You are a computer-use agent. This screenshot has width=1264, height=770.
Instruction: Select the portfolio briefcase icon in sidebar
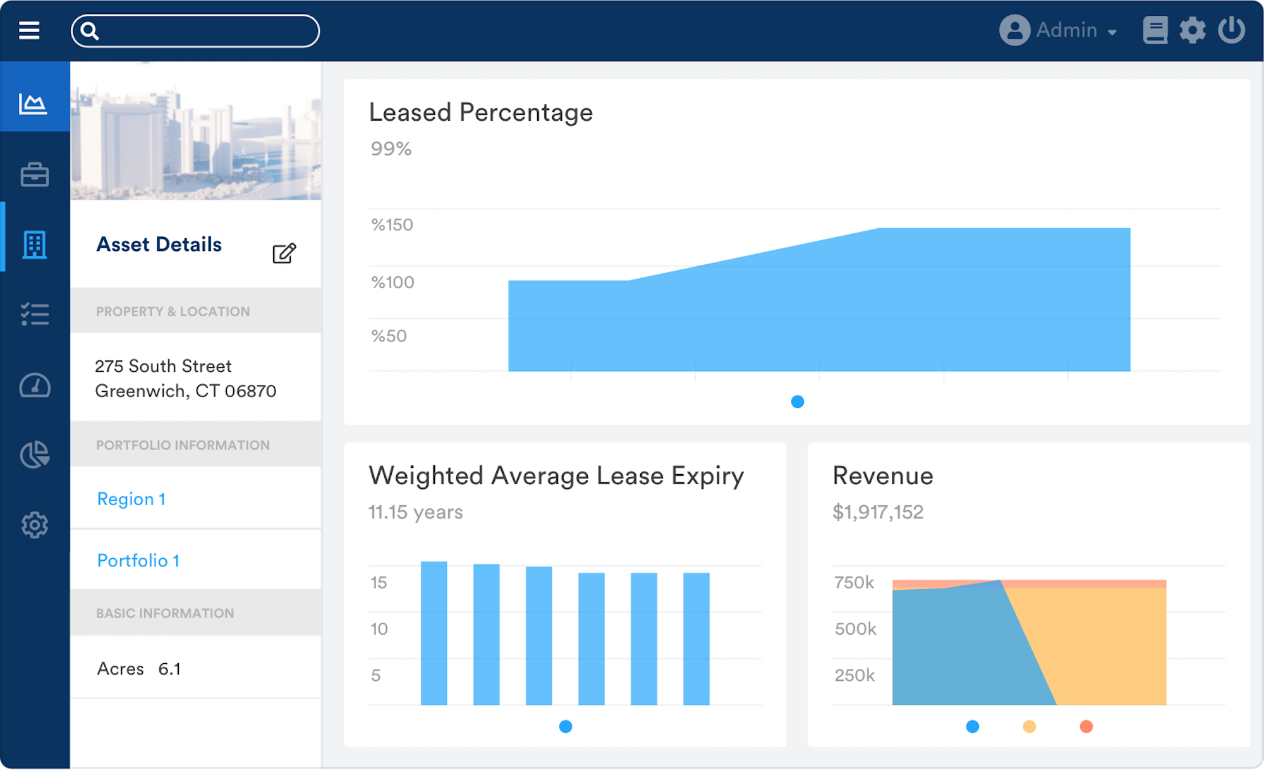point(34,175)
